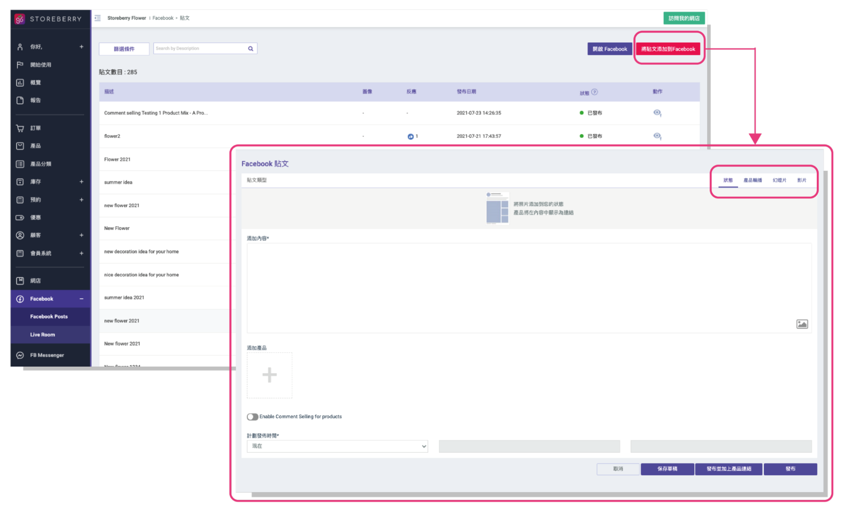Open 訂單 orders cart icon

point(20,128)
